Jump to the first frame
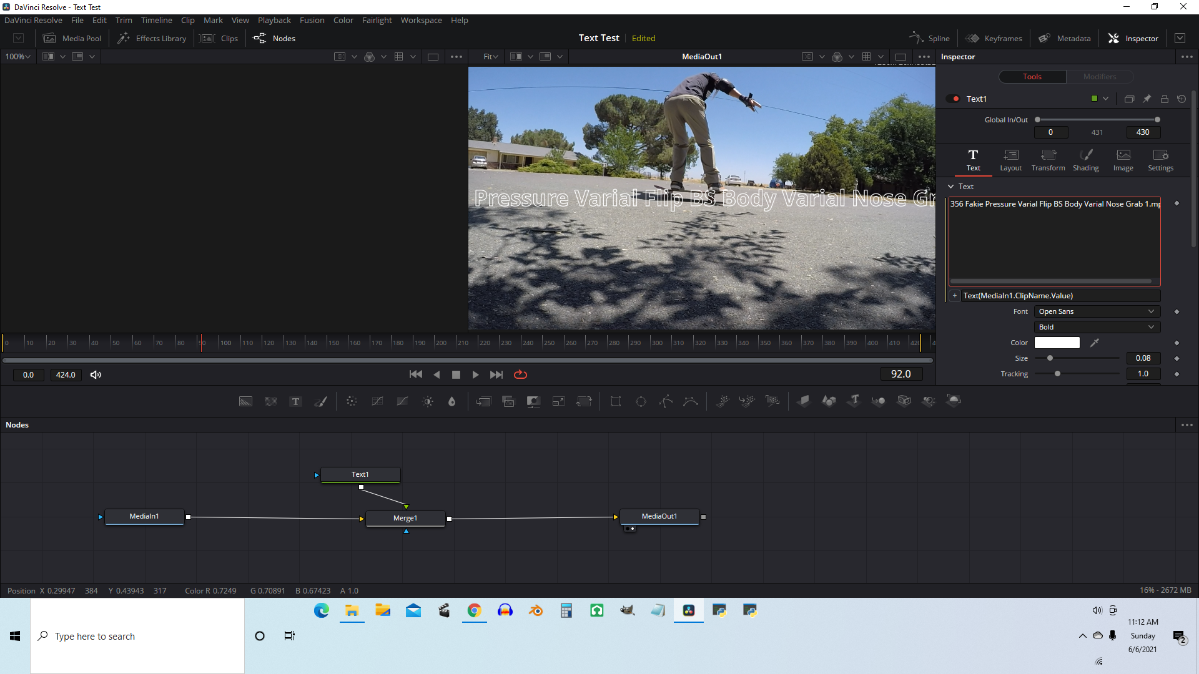The width and height of the screenshot is (1199, 674). point(415,374)
